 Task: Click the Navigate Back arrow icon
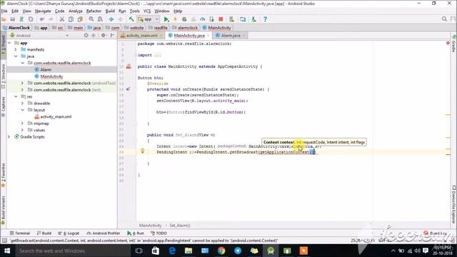pos(111,19)
